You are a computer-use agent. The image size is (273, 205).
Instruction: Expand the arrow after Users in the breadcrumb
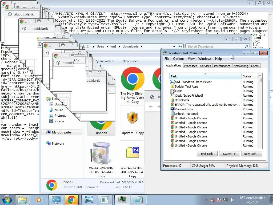(x=107, y=46)
